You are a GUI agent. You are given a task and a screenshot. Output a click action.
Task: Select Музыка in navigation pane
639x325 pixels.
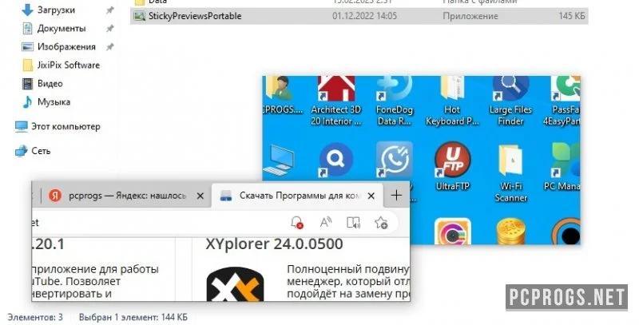(54, 102)
